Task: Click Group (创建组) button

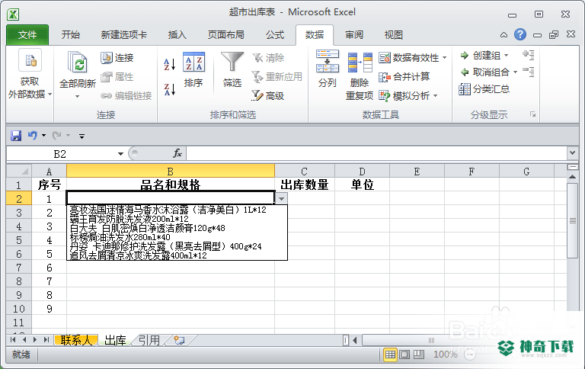Action: point(481,56)
